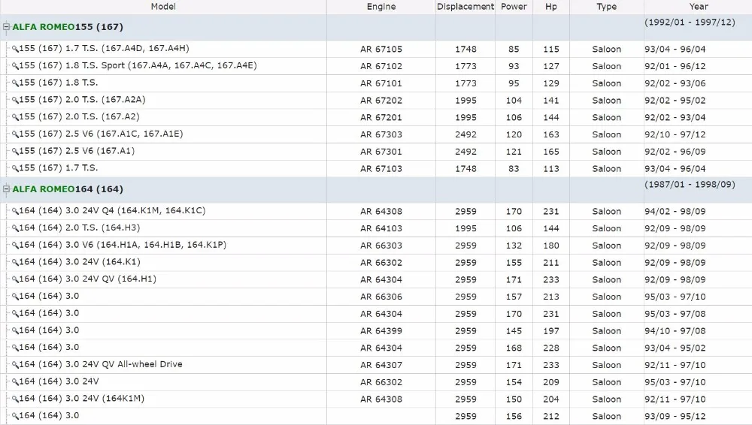The width and height of the screenshot is (752, 425).
Task: Select engine code AR 64103
Action: (x=381, y=228)
